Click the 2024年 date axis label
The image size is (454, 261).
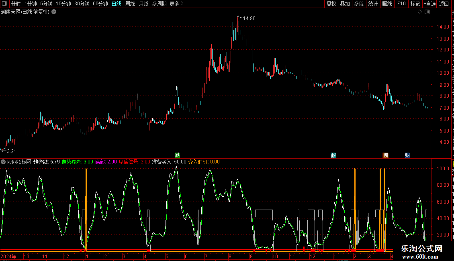(8, 256)
